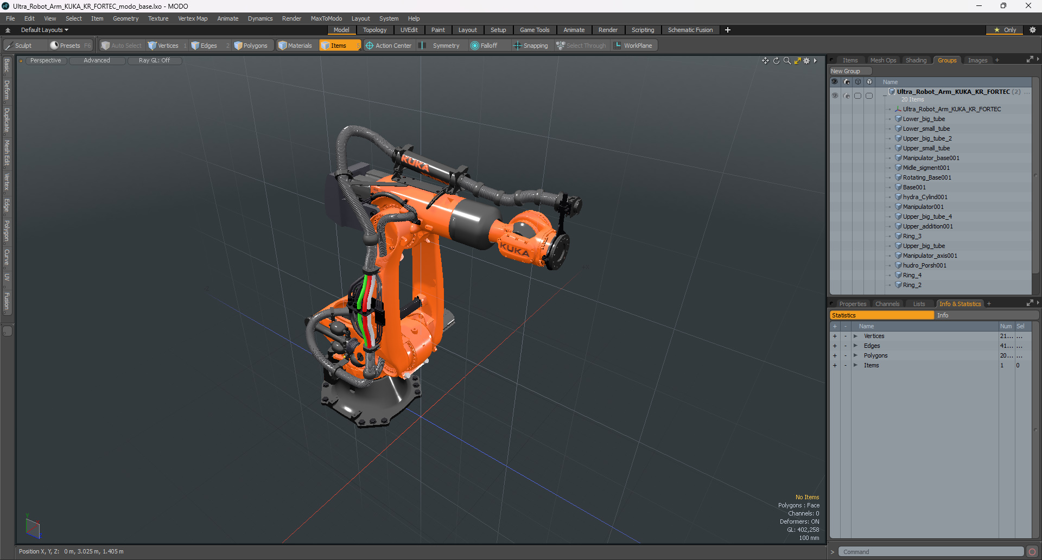Image resolution: width=1042 pixels, height=560 pixels.
Task: Expand the Polygons statistics row
Action: (x=855, y=355)
